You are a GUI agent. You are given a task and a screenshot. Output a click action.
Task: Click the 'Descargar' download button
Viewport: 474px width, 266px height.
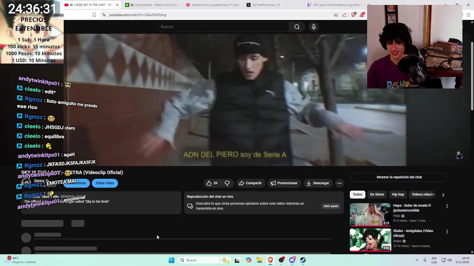(318, 183)
